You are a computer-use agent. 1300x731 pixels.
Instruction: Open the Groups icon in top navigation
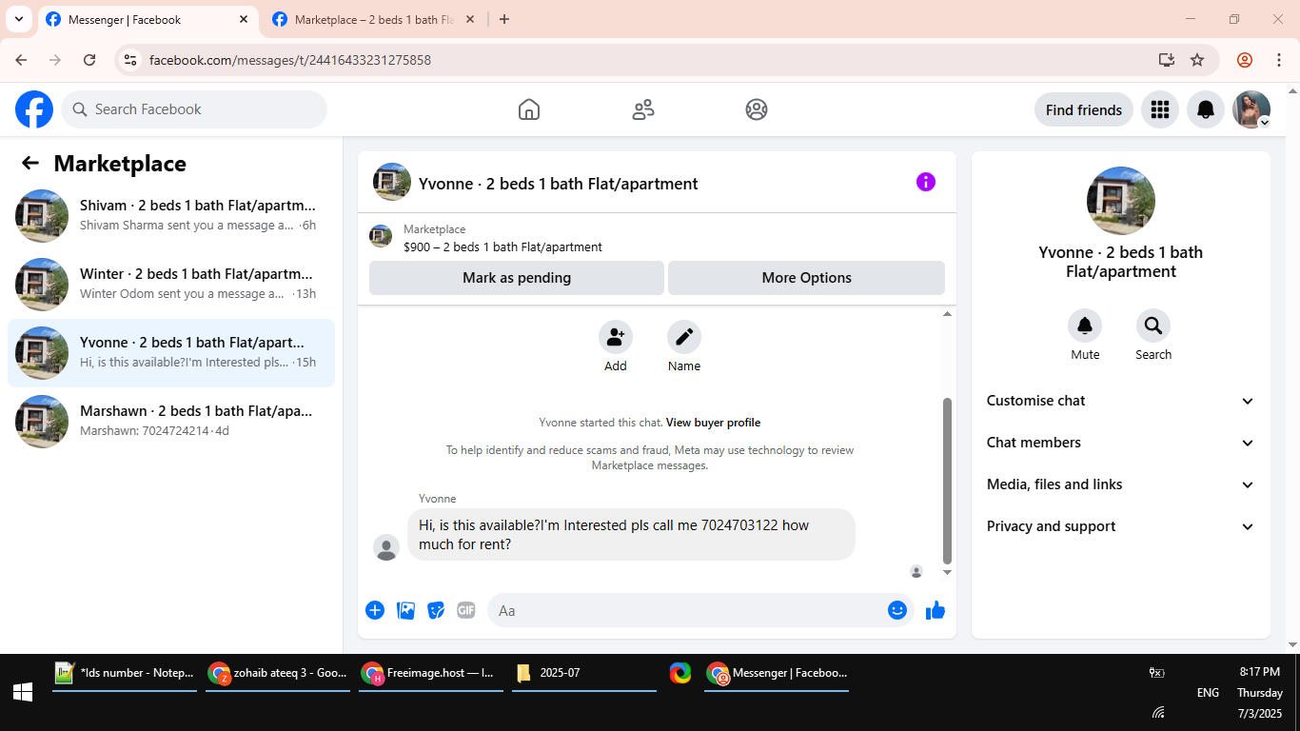click(x=757, y=109)
